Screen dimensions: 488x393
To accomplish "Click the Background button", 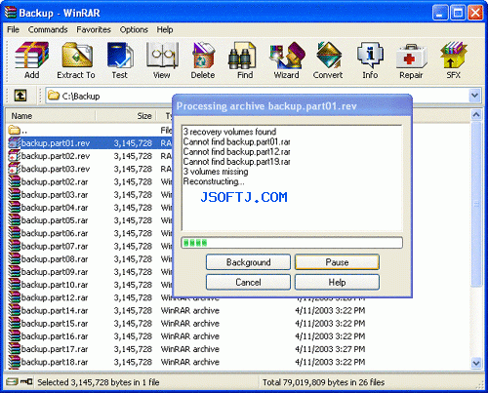I will pyautogui.click(x=248, y=262).
